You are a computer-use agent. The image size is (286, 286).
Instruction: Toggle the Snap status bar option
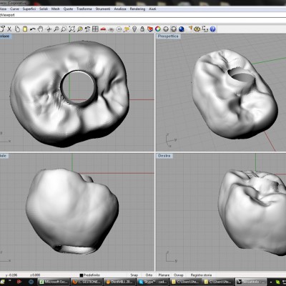point(134,275)
